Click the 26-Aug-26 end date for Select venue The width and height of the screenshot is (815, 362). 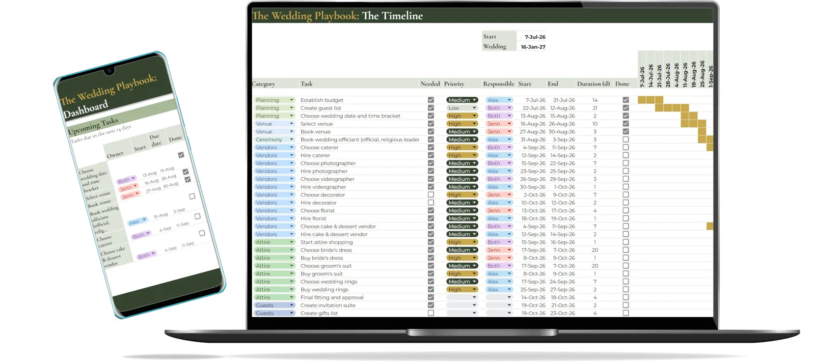562,124
